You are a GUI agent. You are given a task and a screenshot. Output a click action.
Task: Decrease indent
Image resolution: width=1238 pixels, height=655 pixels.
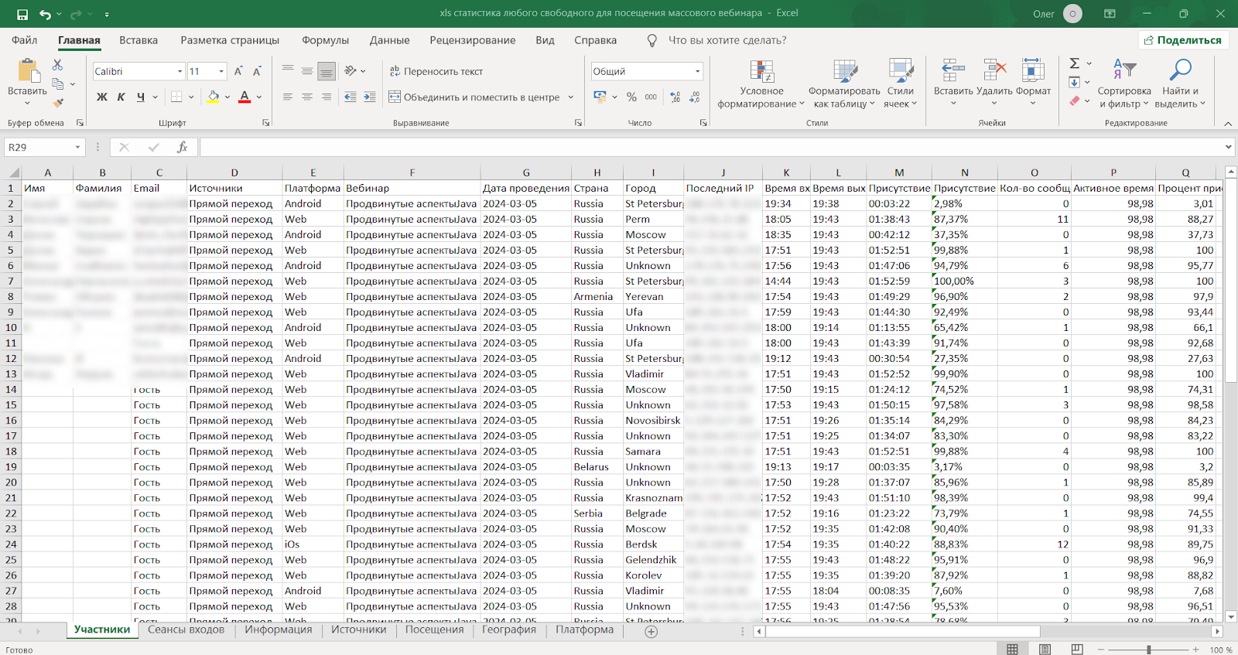coord(351,97)
